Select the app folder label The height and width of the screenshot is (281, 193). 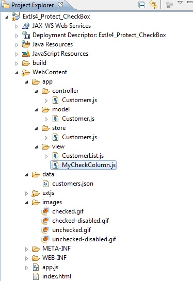coord(47,81)
